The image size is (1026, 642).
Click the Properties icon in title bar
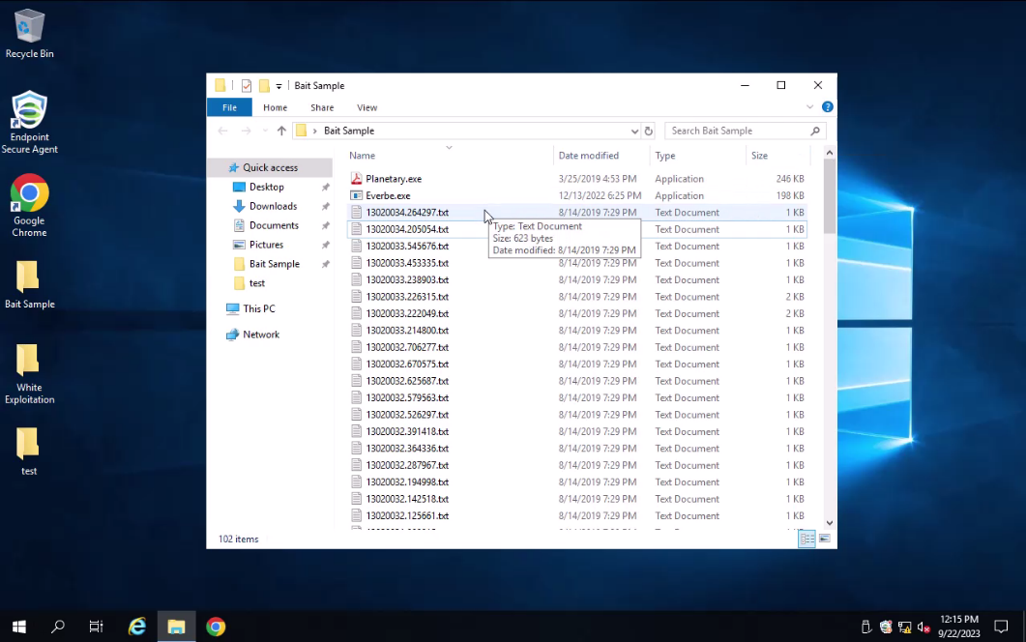click(247, 85)
